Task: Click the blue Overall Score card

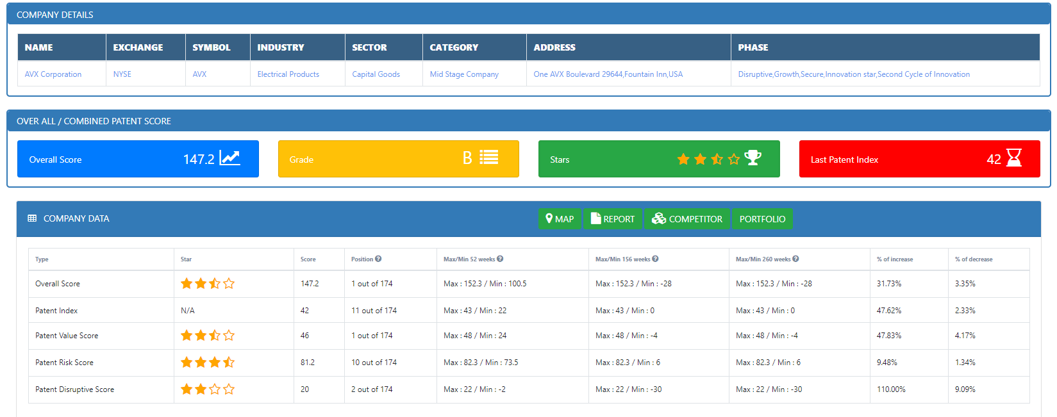Action: [138, 159]
